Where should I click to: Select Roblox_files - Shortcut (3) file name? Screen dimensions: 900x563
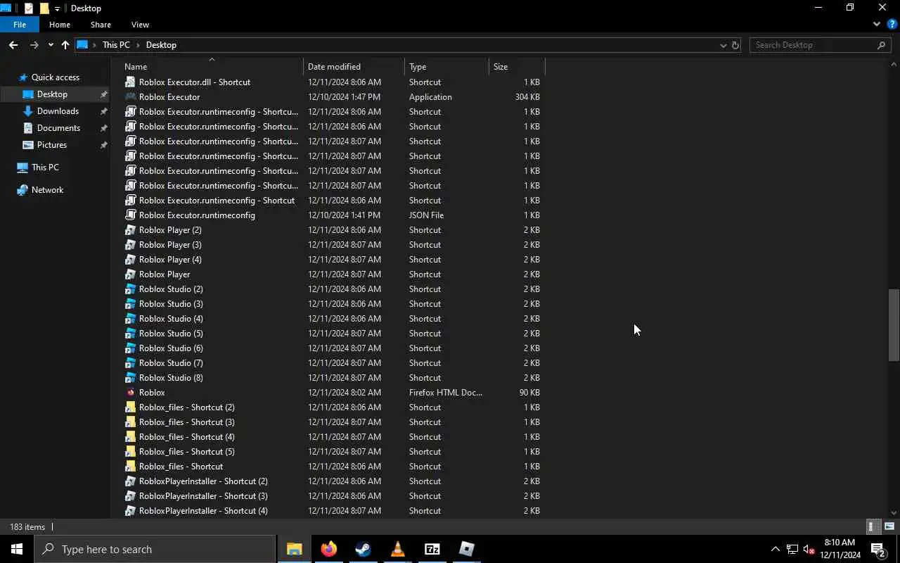(x=187, y=422)
